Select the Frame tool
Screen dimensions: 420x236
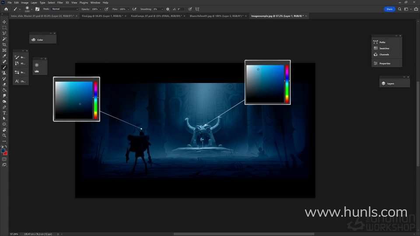pos(4,50)
